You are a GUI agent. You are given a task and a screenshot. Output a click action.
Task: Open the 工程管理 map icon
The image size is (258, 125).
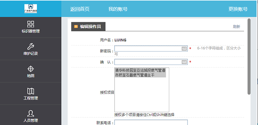[31, 91]
